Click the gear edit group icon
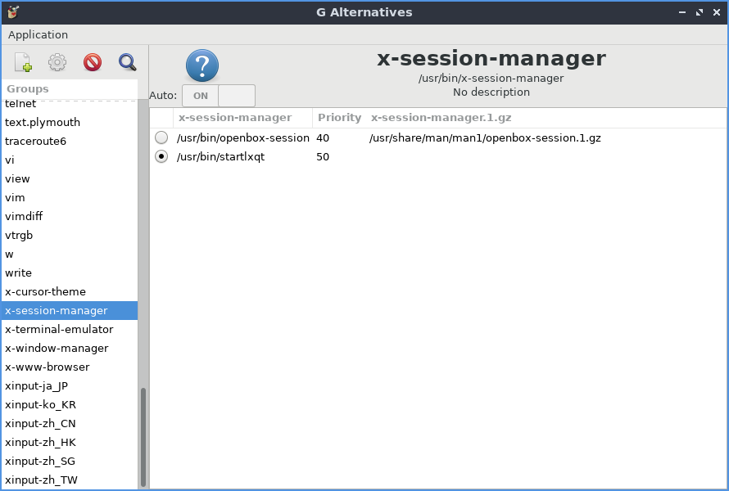Screen dimensions: 729x491 pos(57,62)
